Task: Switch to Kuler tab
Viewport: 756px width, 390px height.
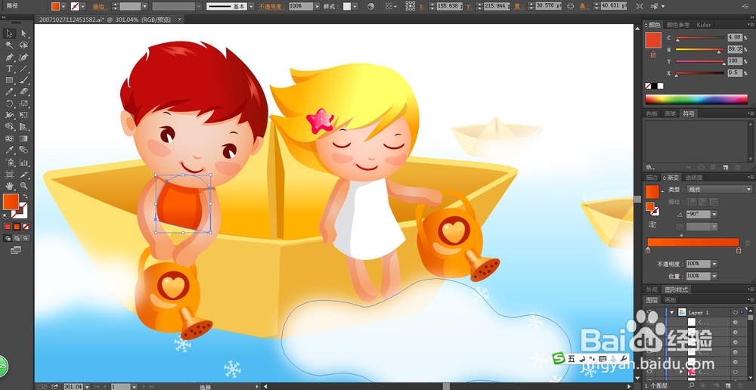Action: pyautogui.click(x=704, y=25)
